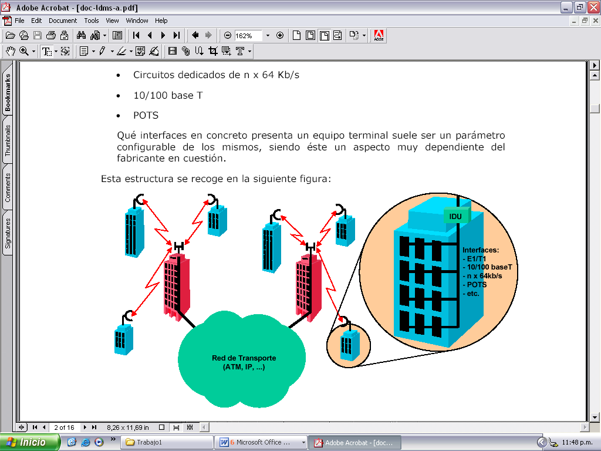Select Actual Size page view icon
The image size is (601, 451).
point(296,36)
